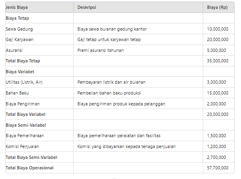Screen dimensions: 241x179
Task: Click the Biaya (Rp) column header
Action: (217, 7)
